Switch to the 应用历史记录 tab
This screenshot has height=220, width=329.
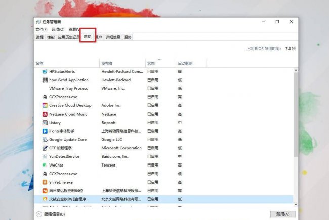tap(68, 37)
